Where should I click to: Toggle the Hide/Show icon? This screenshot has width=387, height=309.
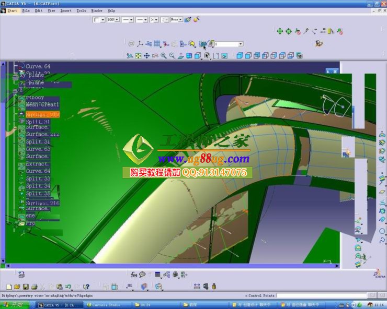click(215, 56)
